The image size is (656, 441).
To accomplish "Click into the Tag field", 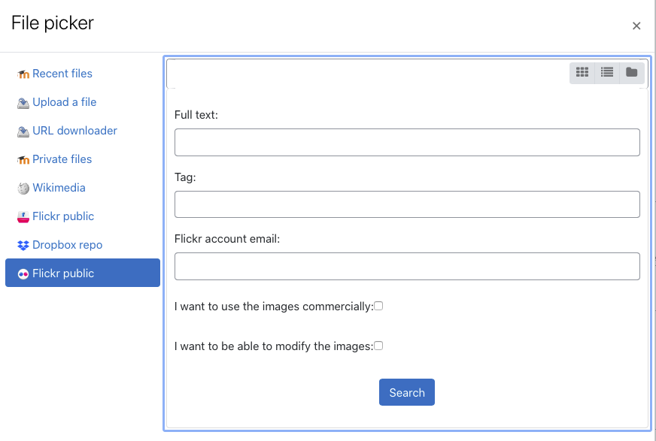I will [x=407, y=204].
